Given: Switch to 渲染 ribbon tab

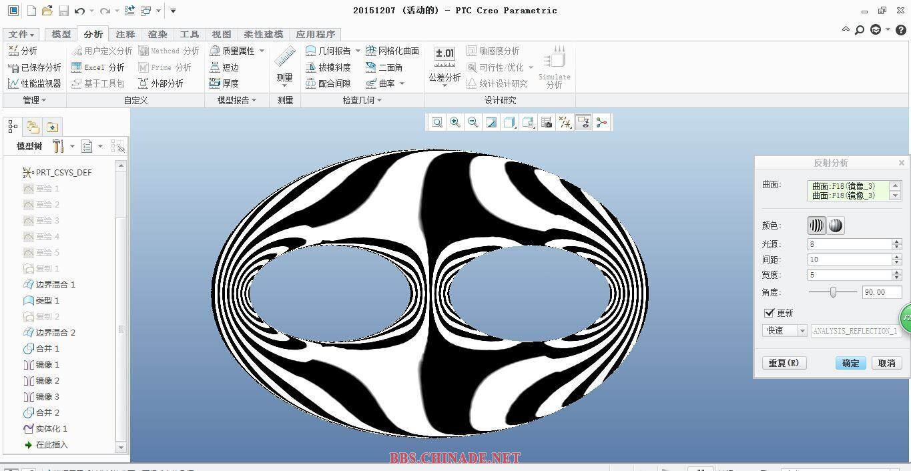Looking at the screenshot, I should [x=158, y=34].
